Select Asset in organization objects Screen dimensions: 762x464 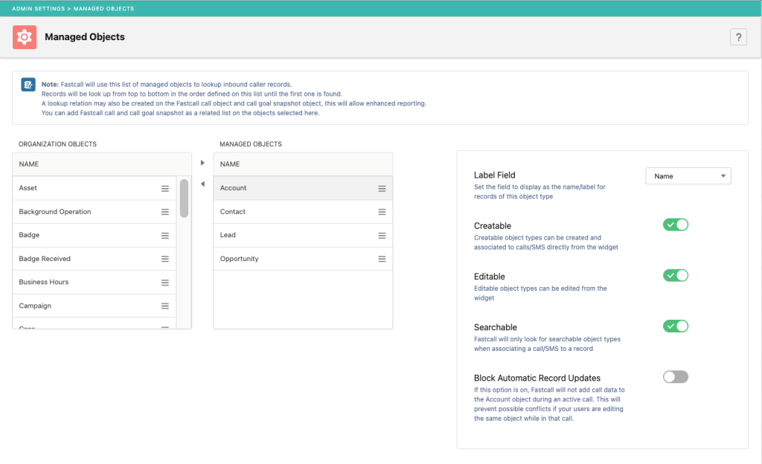click(x=95, y=188)
